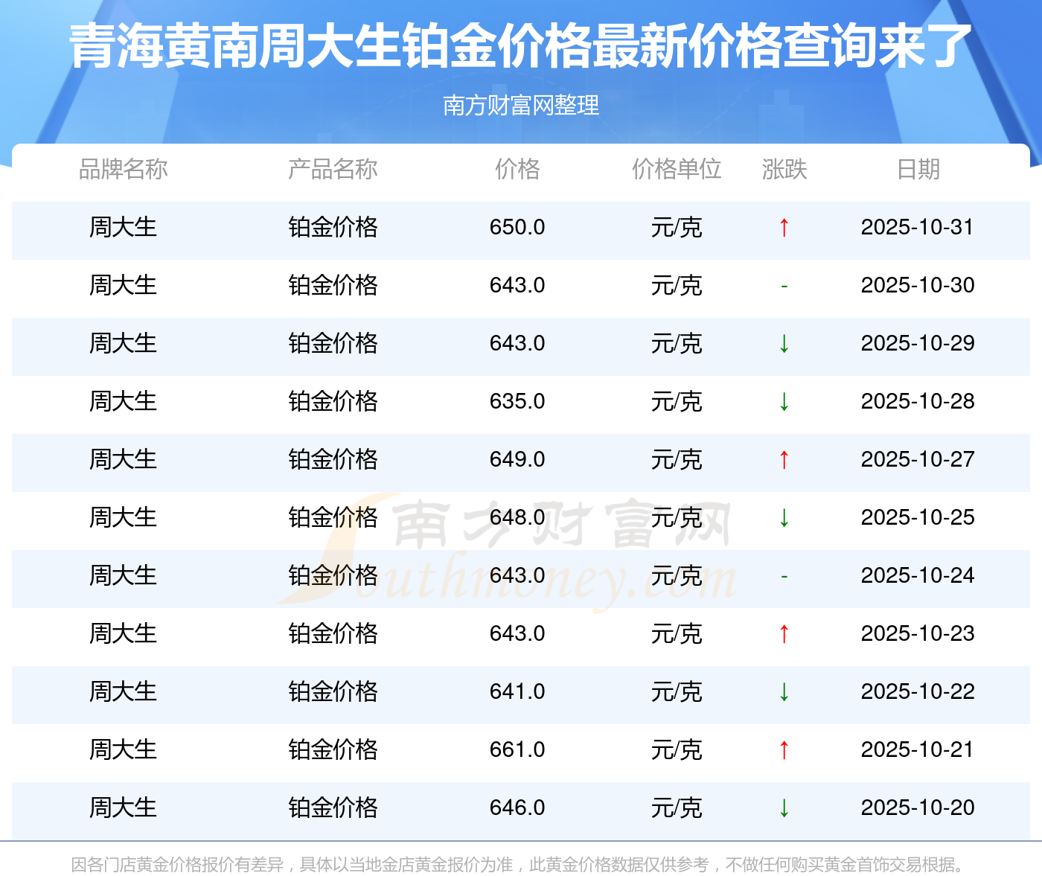Click the price 661.0

(x=517, y=749)
